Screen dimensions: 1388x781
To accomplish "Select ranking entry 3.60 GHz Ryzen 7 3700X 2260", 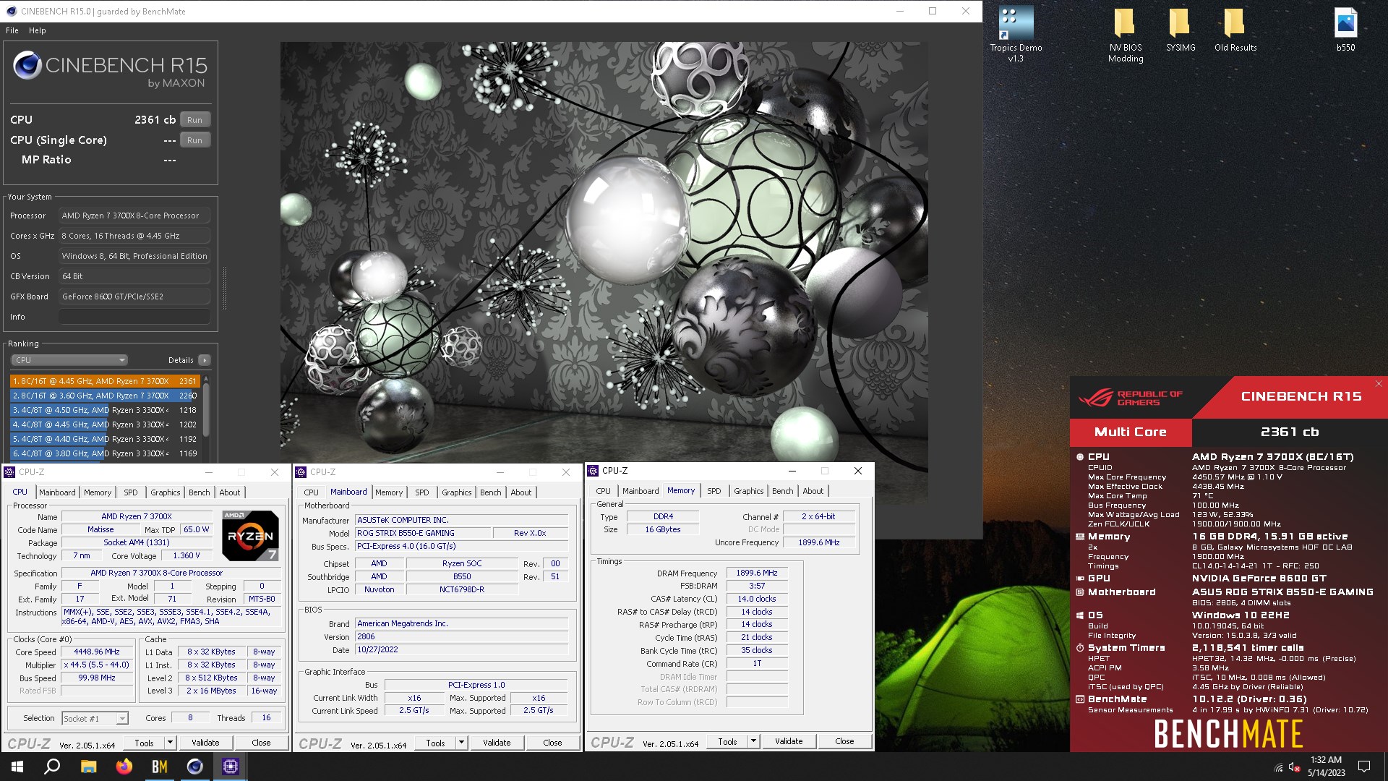I will tap(104, 396).
